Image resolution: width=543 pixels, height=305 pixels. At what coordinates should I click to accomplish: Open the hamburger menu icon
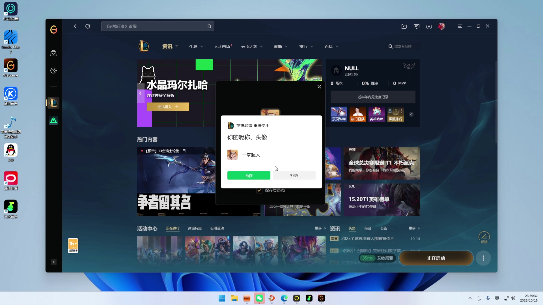coord(460,26)
